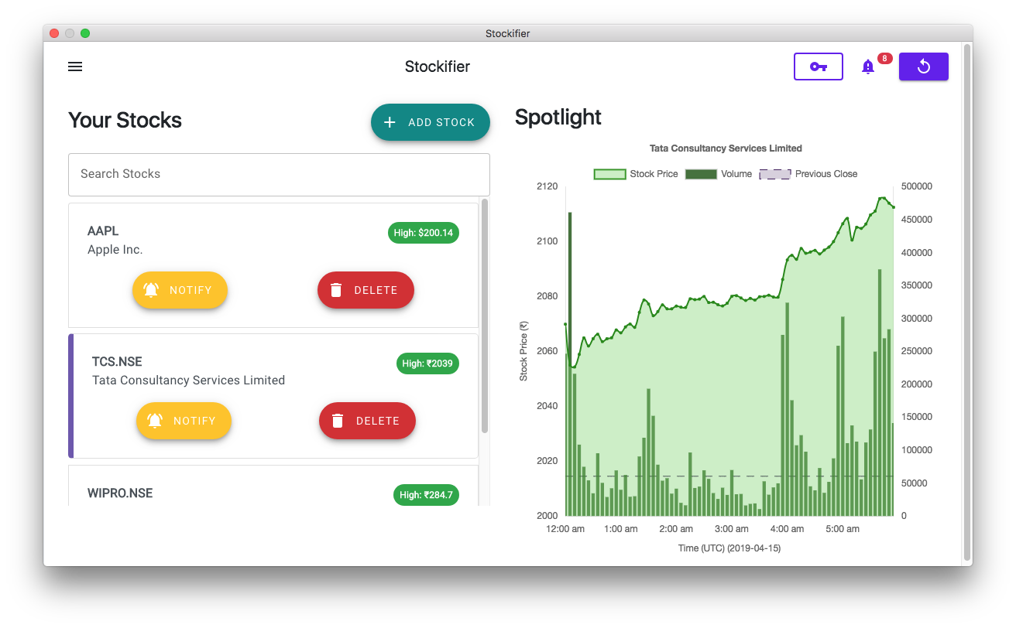Toggle Volume legend swatch
The width and height of the screenshot is (1016, 628).
[701, 174]
